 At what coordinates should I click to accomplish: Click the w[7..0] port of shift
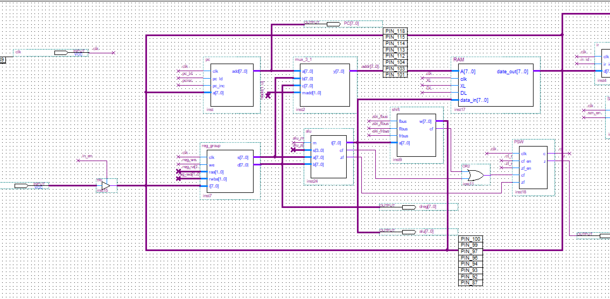(425, 121)
